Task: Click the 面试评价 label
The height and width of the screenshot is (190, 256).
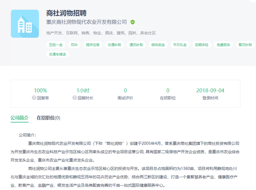Action: point(125,98)
